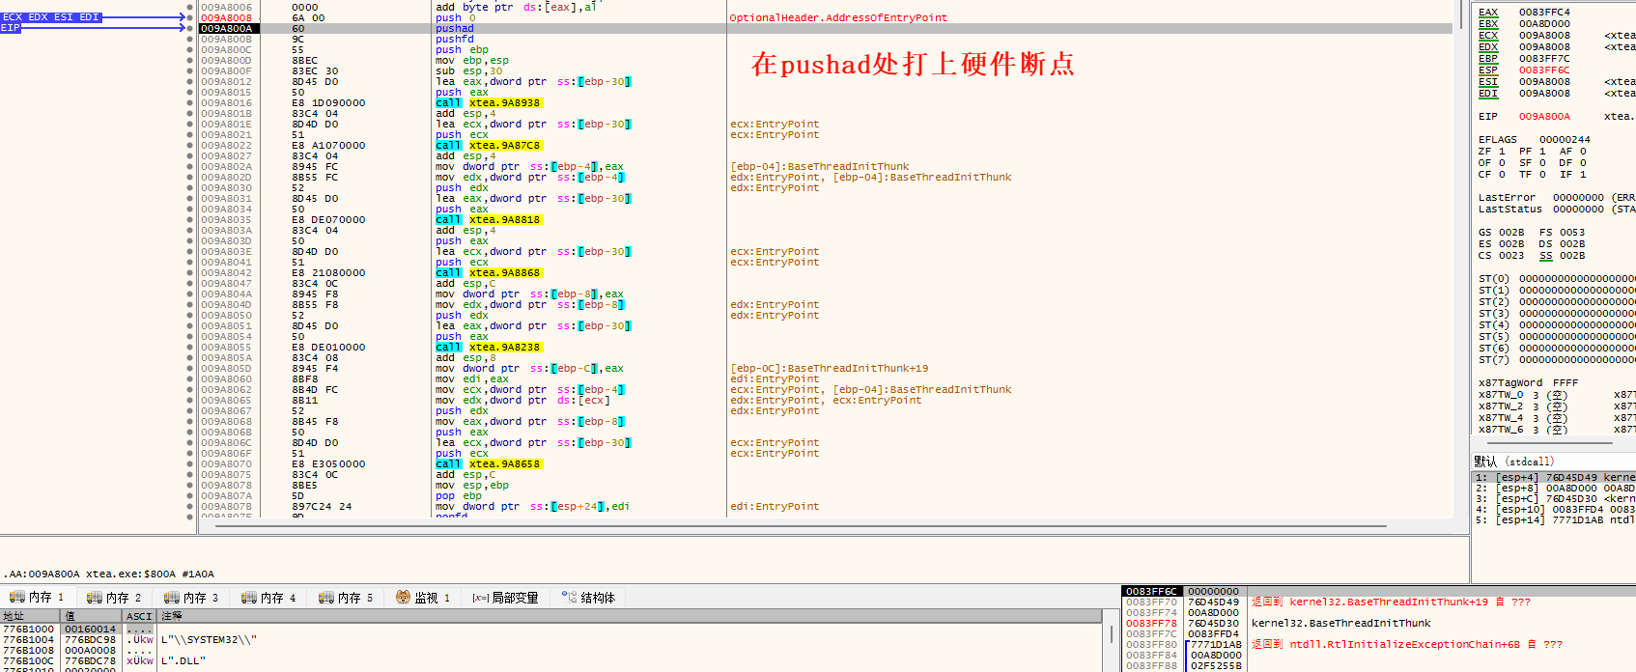The height and width of the screenshot is (672, 1636).
Task: Click the 结构体 struct tab icon
Action: (570, 598)
